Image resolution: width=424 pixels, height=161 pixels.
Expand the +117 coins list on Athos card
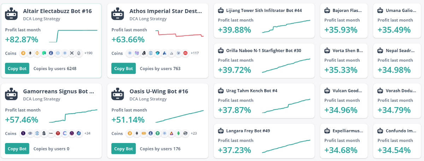[x=195, y=53]
